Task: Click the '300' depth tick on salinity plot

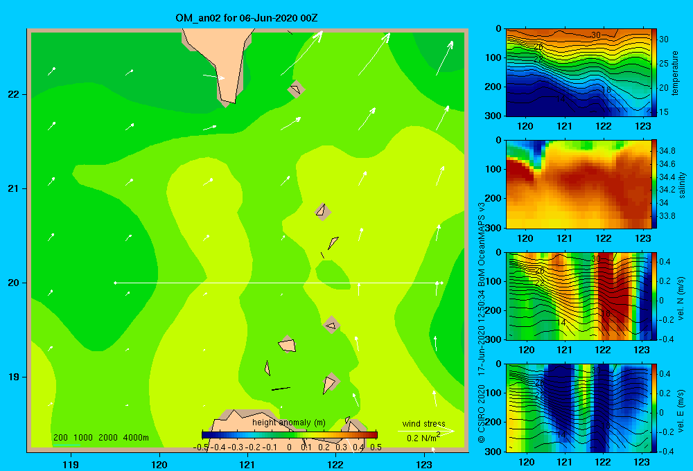Action: tap(494, 228)
